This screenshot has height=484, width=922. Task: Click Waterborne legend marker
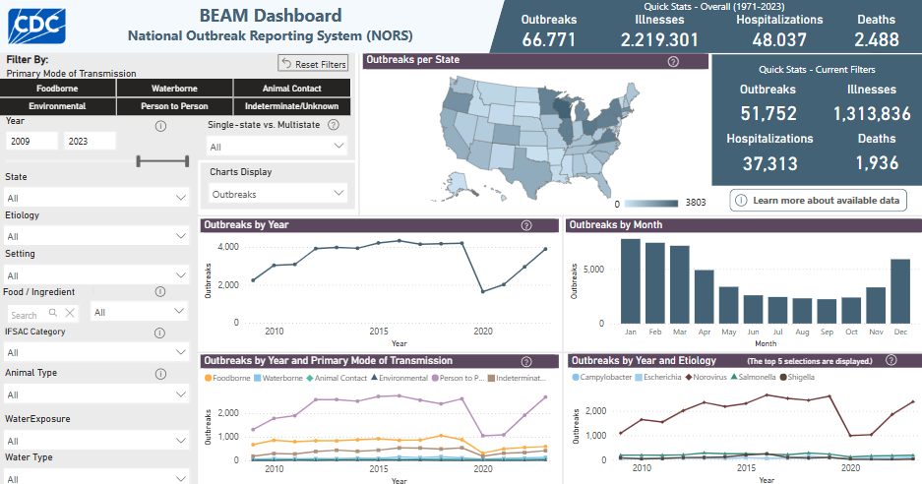pos(258,378)
